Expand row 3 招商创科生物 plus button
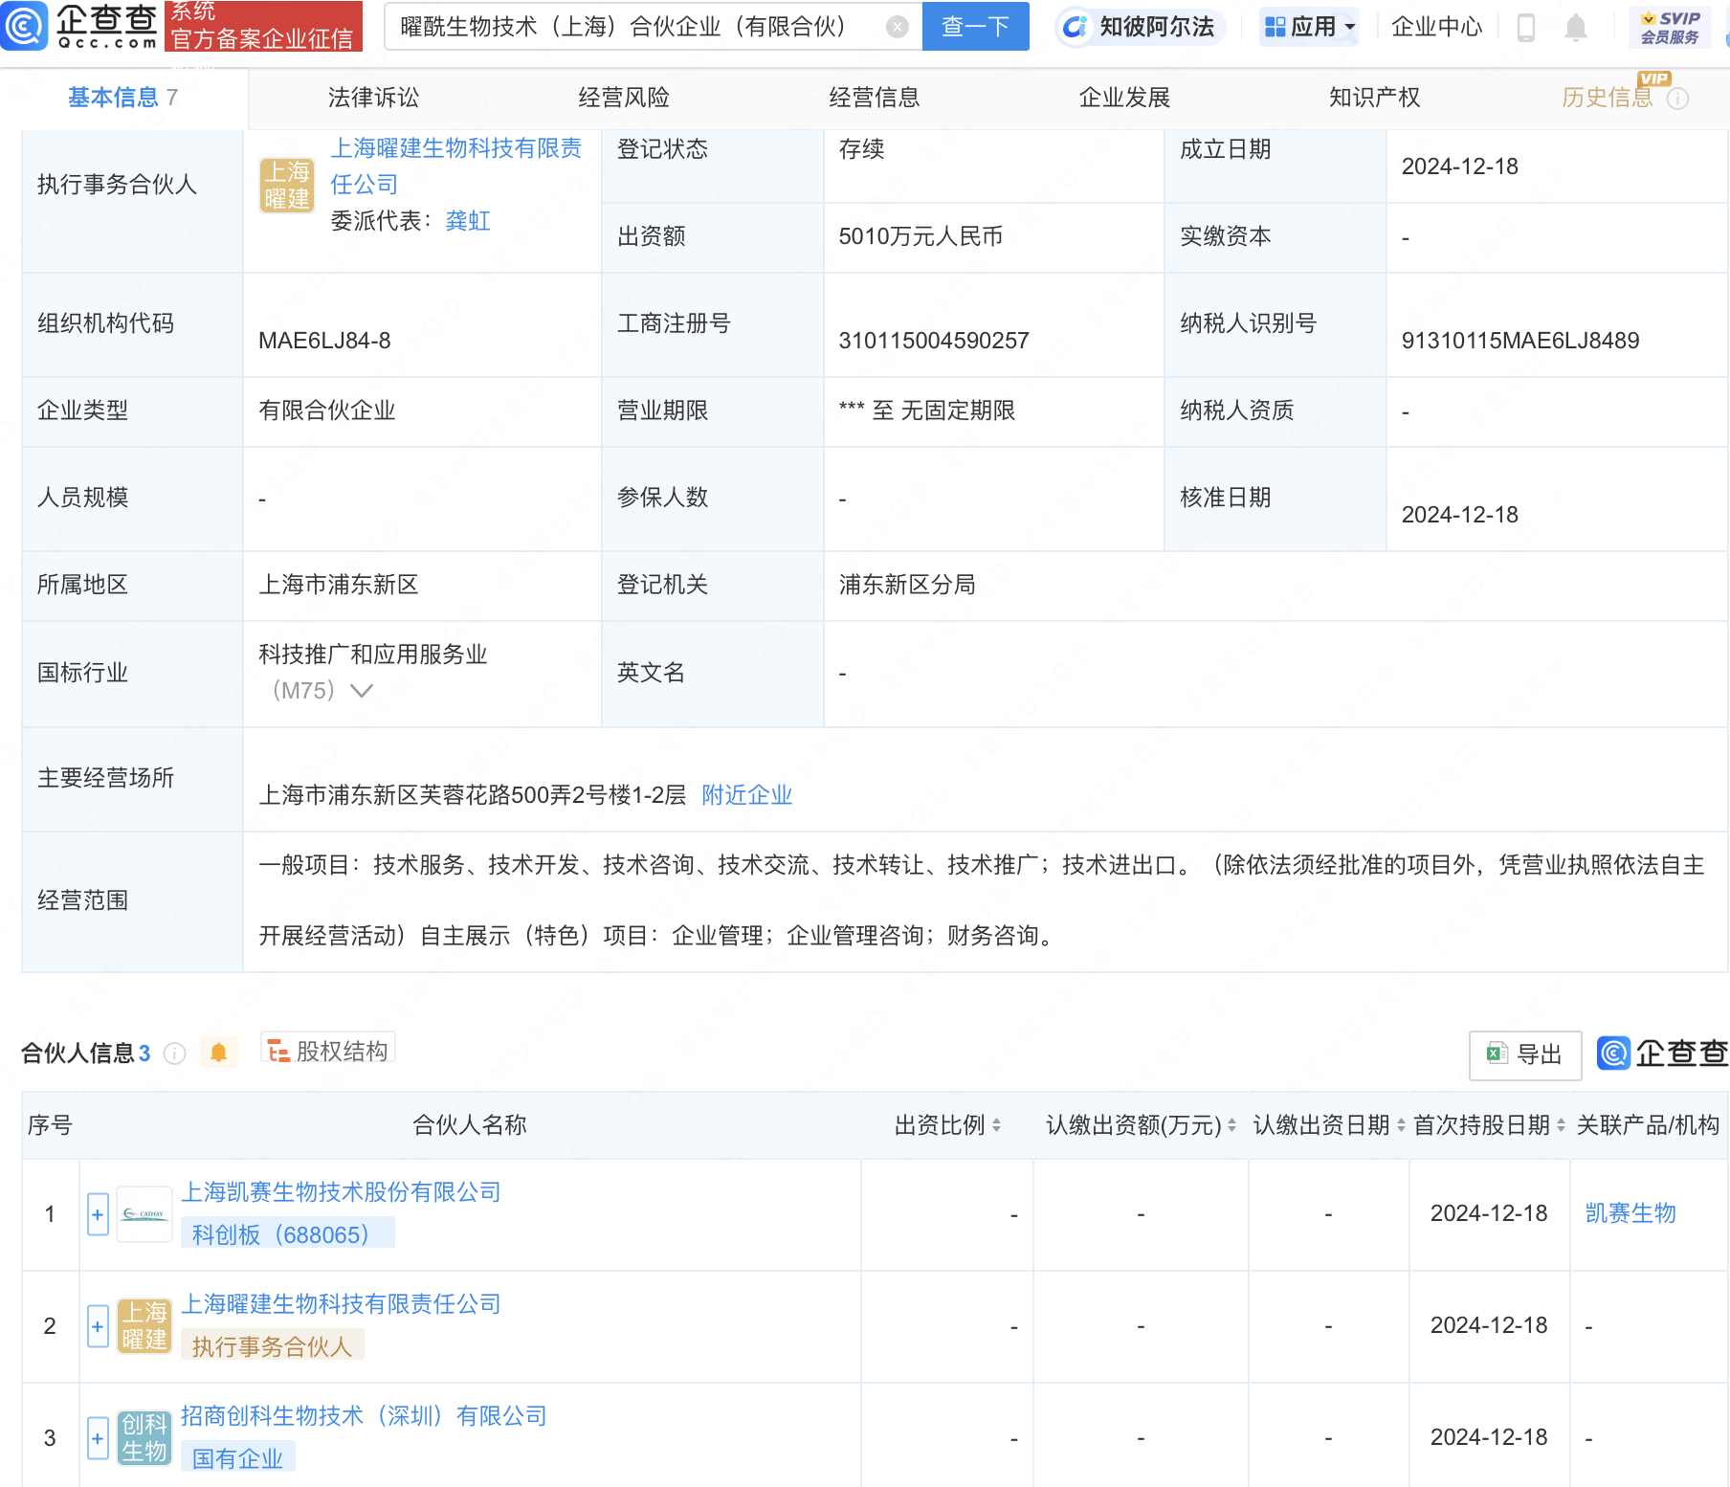 98,1438
